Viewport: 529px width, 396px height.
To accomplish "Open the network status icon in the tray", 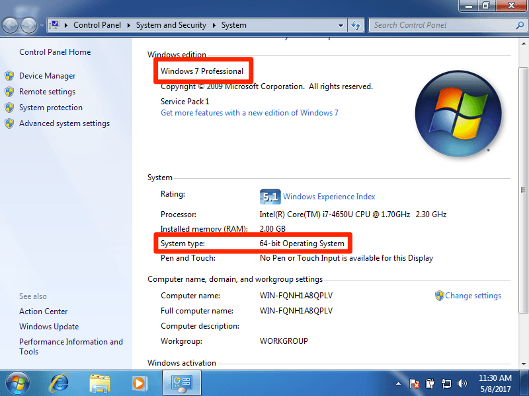I will click(x=446, y=383).
